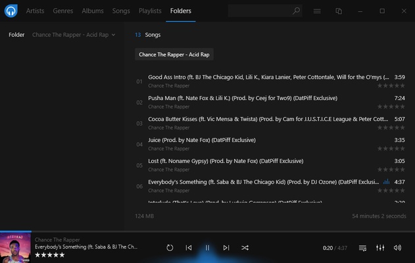Skip to the previous track
Screen dimensions: 415x263
pyautogui.click(x=189, y=248)
